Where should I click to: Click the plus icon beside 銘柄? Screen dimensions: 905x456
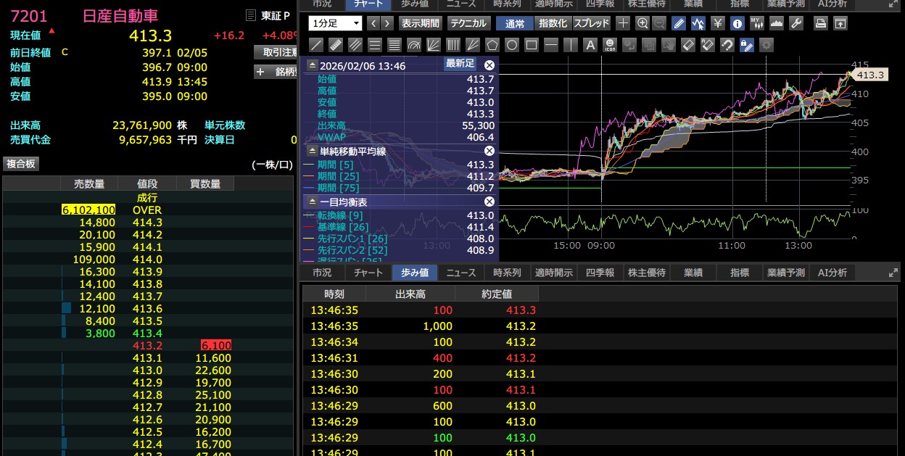pyautogui.click(x=260, y=72)
